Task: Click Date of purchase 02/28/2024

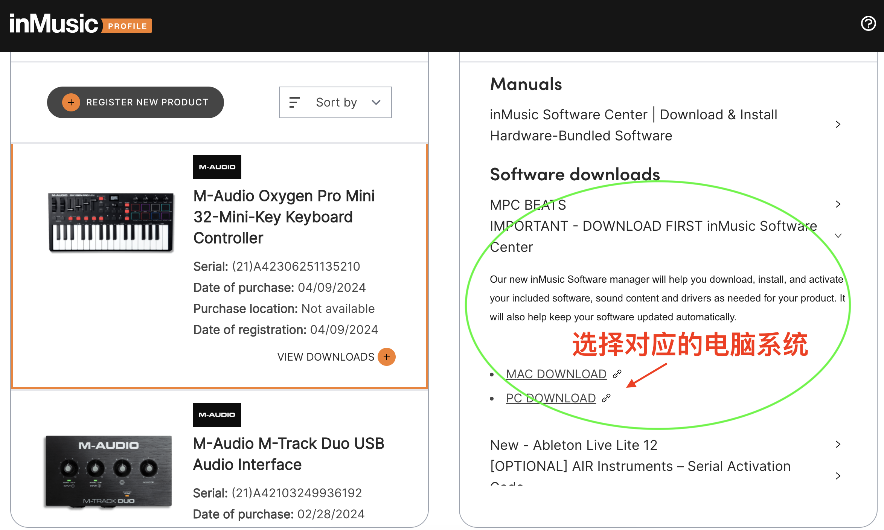Action: tap(279, 514)
